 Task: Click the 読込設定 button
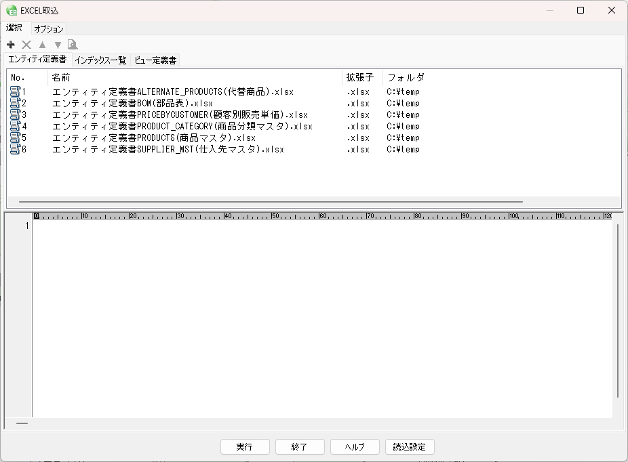410,447
